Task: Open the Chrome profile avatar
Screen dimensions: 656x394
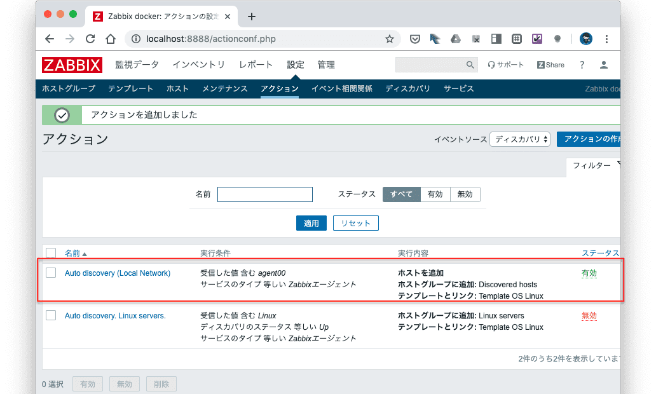Action: point(585,39)
